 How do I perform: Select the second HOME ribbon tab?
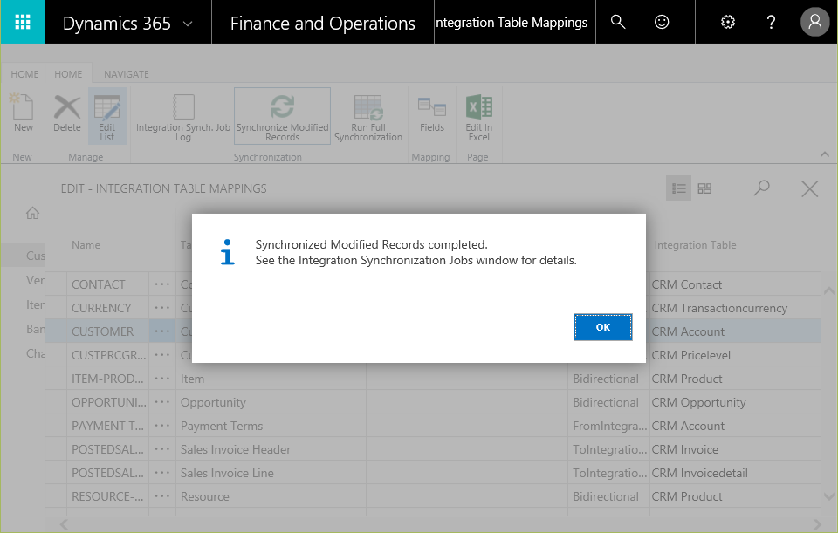tap(68, 74)
